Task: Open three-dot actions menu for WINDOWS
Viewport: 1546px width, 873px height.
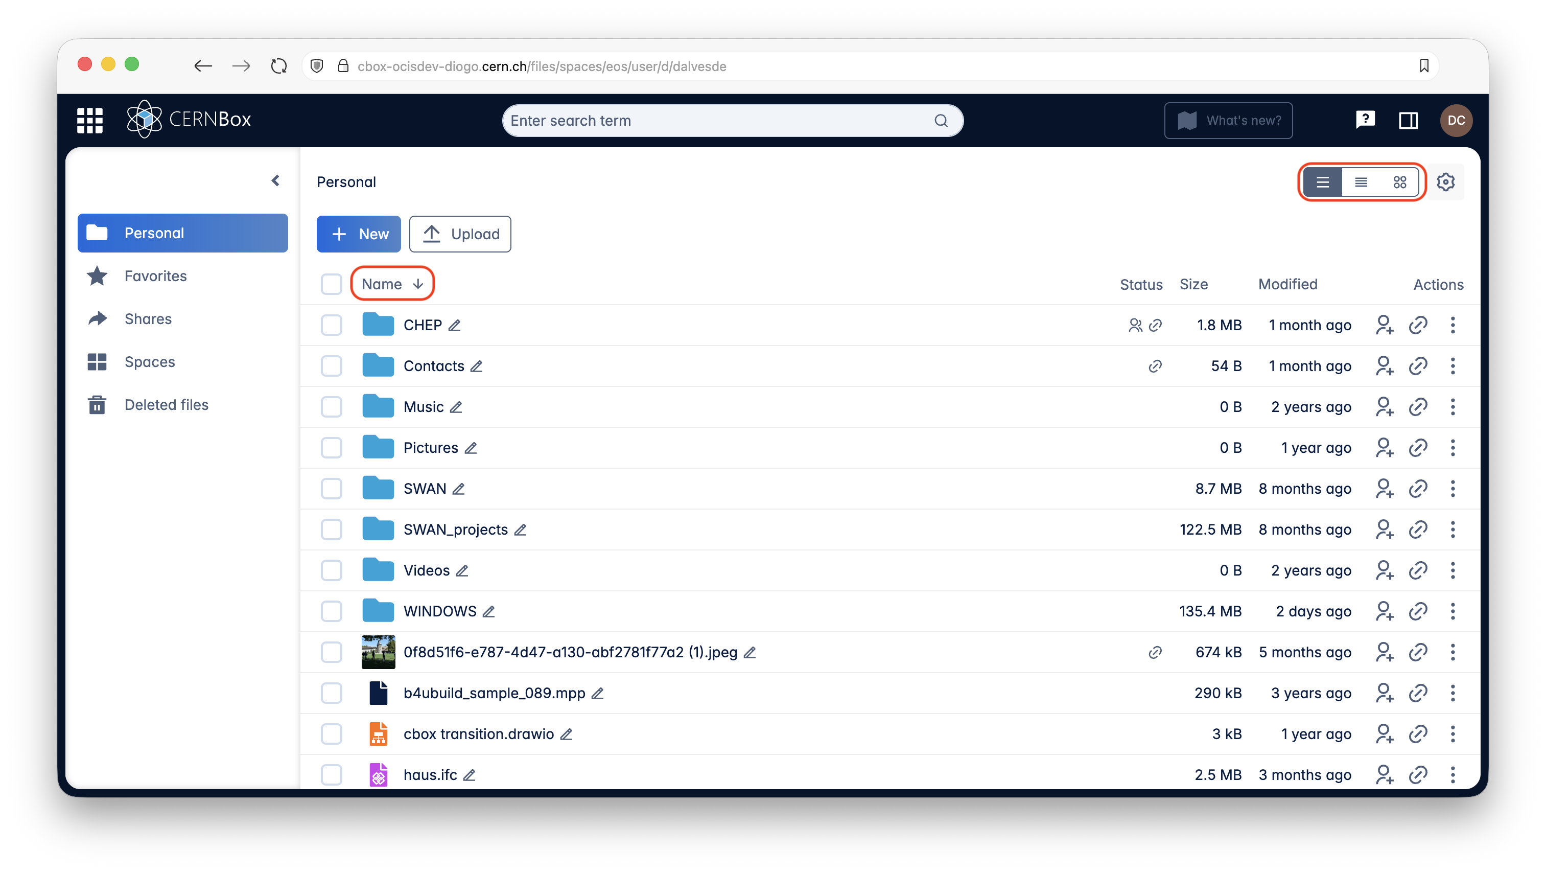Action: [1453, 611]
